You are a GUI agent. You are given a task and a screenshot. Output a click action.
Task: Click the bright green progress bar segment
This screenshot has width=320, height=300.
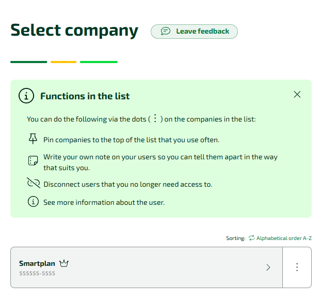99,62
